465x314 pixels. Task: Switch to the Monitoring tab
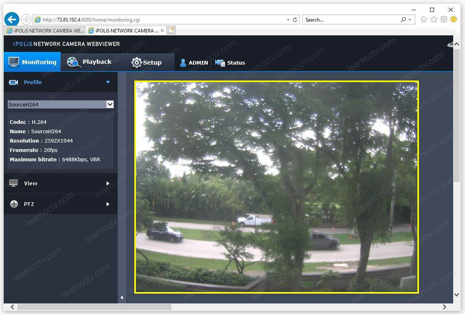point(32,62)
